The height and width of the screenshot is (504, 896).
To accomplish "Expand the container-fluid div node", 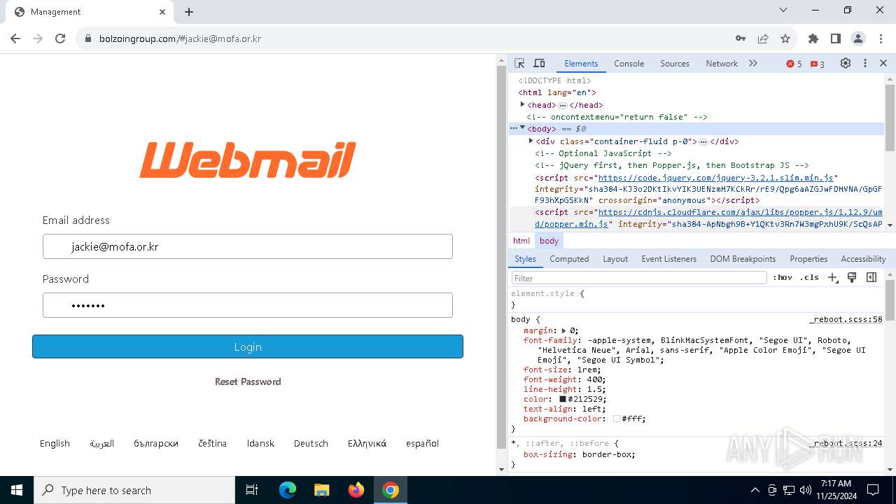I will [x=531, y=141].
